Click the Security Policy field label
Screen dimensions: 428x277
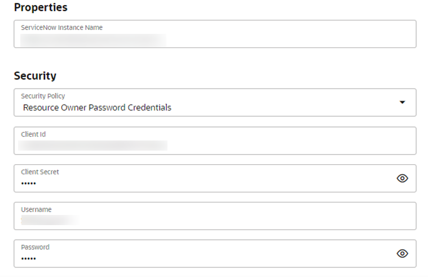pyautogui.click(x=43, y=96)
